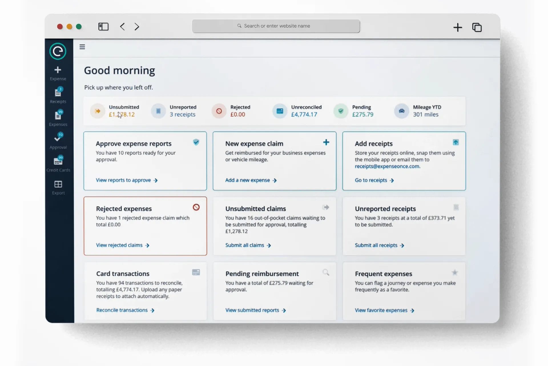Toggle browser sidebar panel button
The height and width of the screenshot is (366, 548).
click(103, 27)
